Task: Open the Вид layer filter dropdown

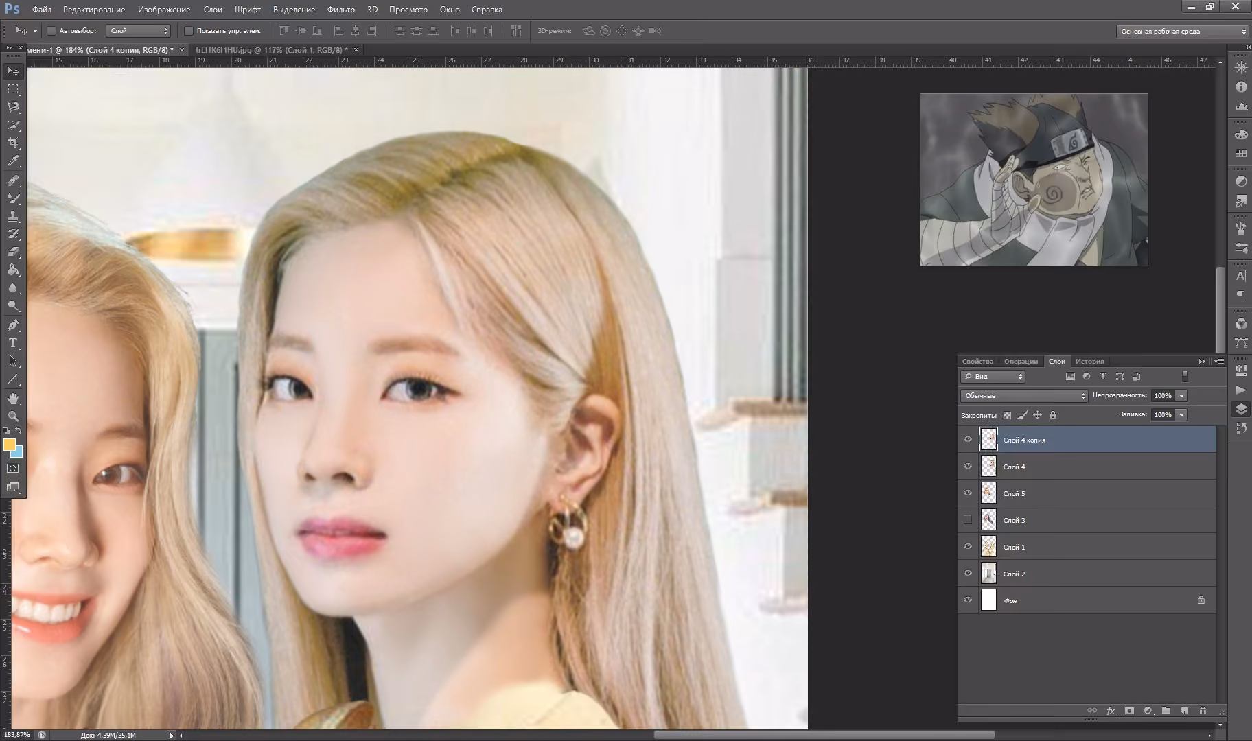Action: click(993, 377)
